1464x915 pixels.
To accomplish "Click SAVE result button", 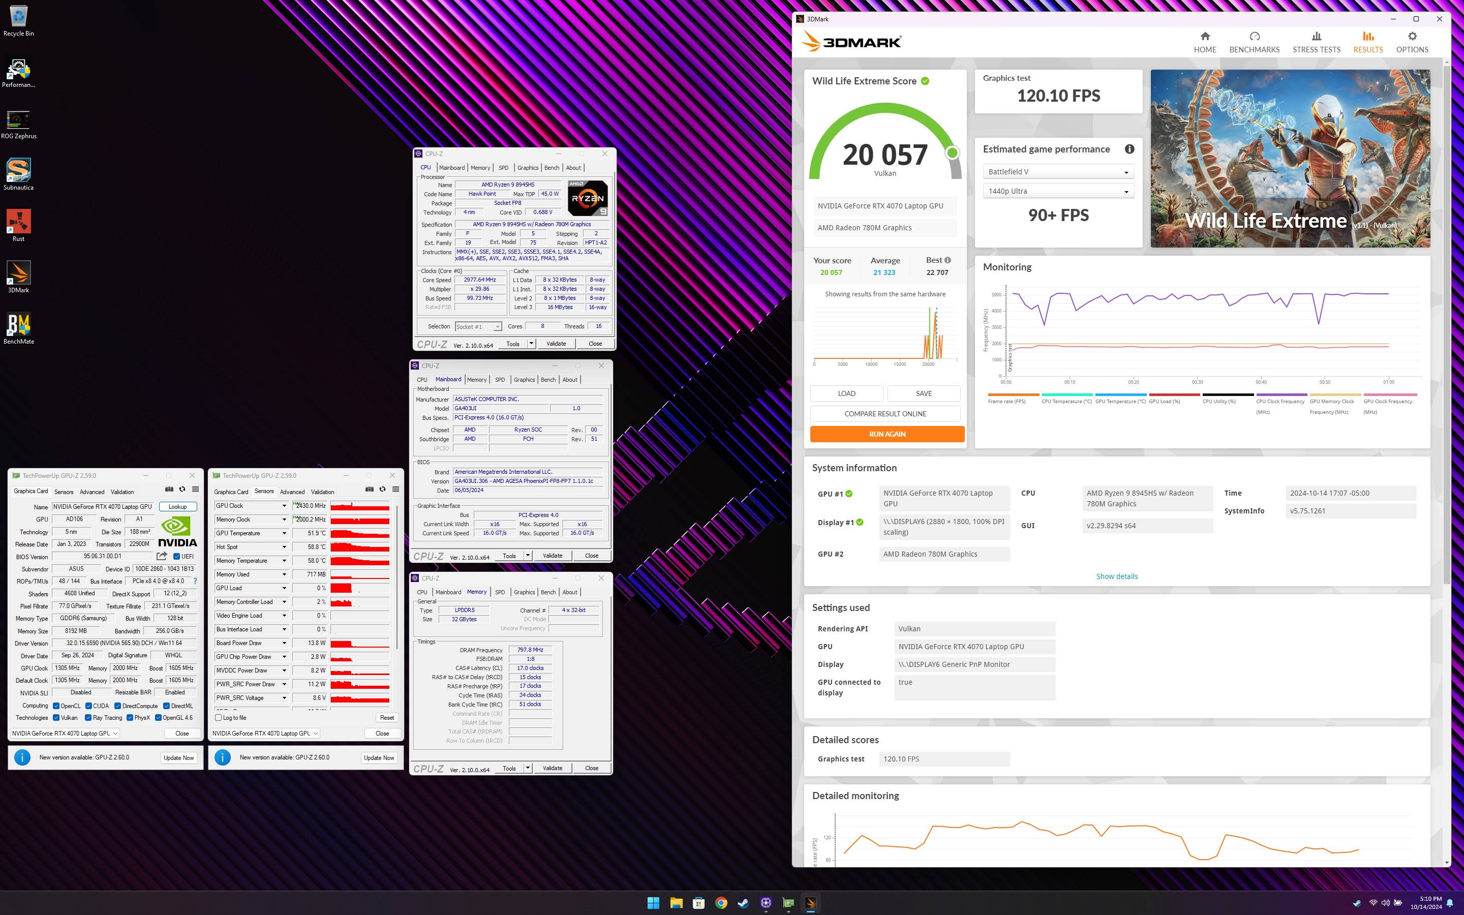I will coord(924,393).
